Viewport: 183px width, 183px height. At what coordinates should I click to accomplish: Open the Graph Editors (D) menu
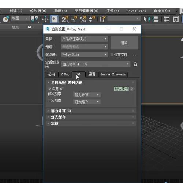[x=86, y=11]
